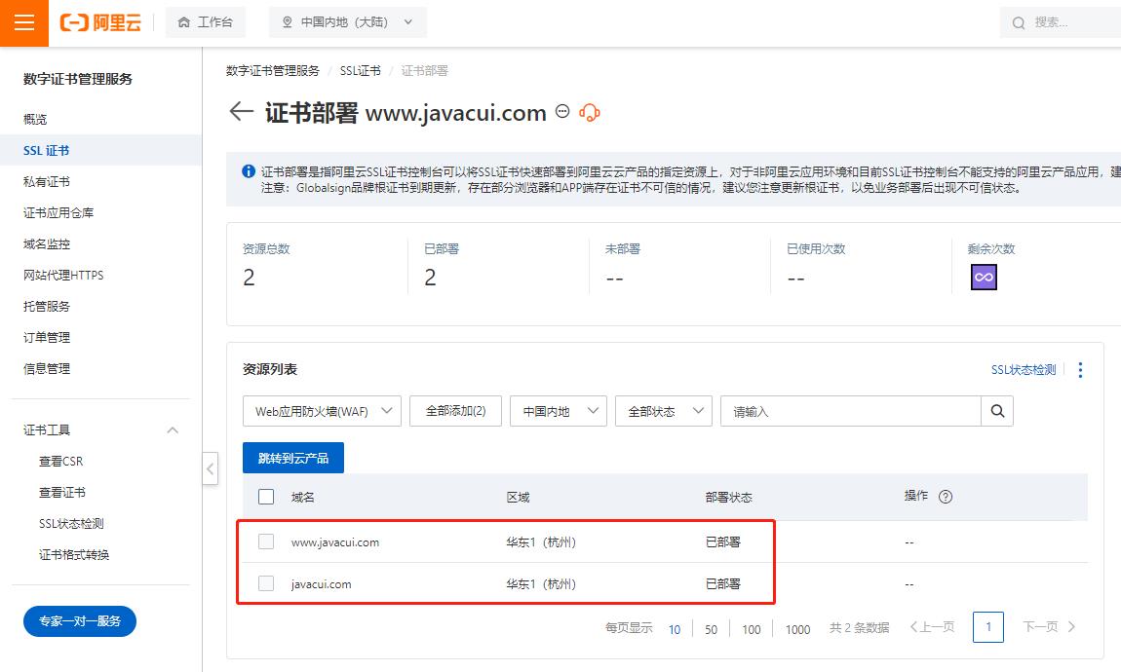Toggle the select-all checkbox in table header
Screen dimensions: 1121x672
click(x=266, y=497)
